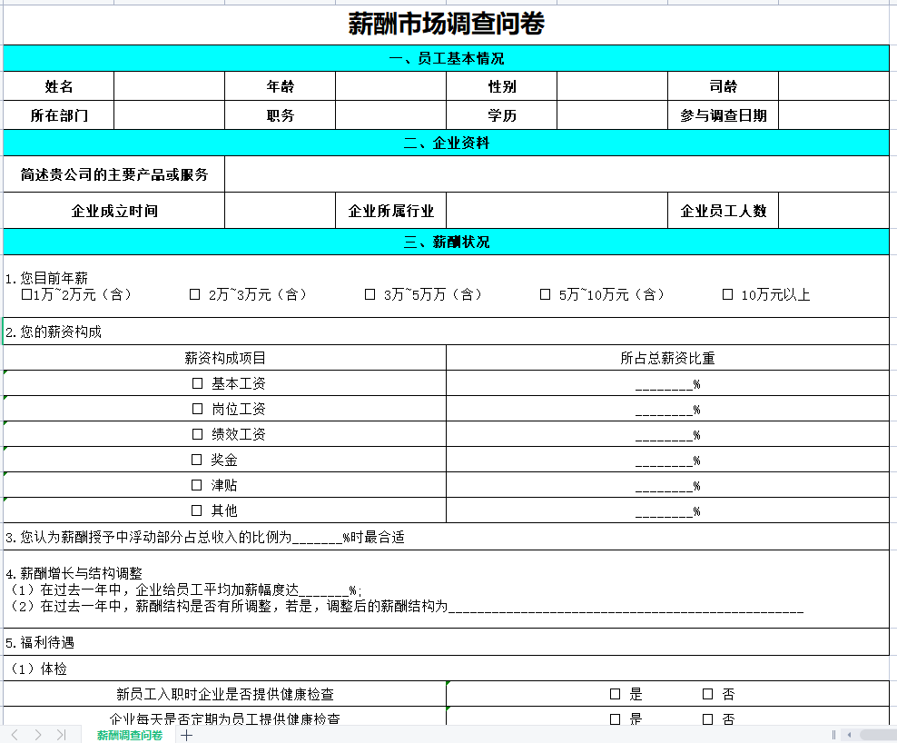Select the 企业员工人数 label cell
897x743 pixels.
pos(723,211)
